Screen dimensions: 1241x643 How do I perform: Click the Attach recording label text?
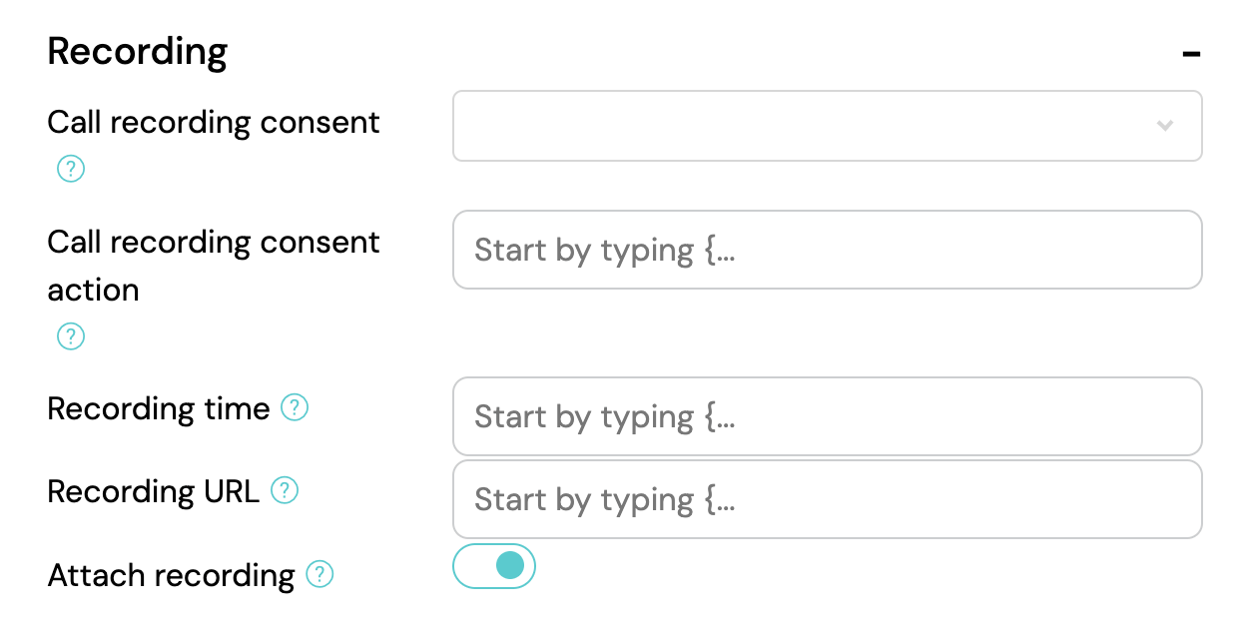[x=171, y=576]
